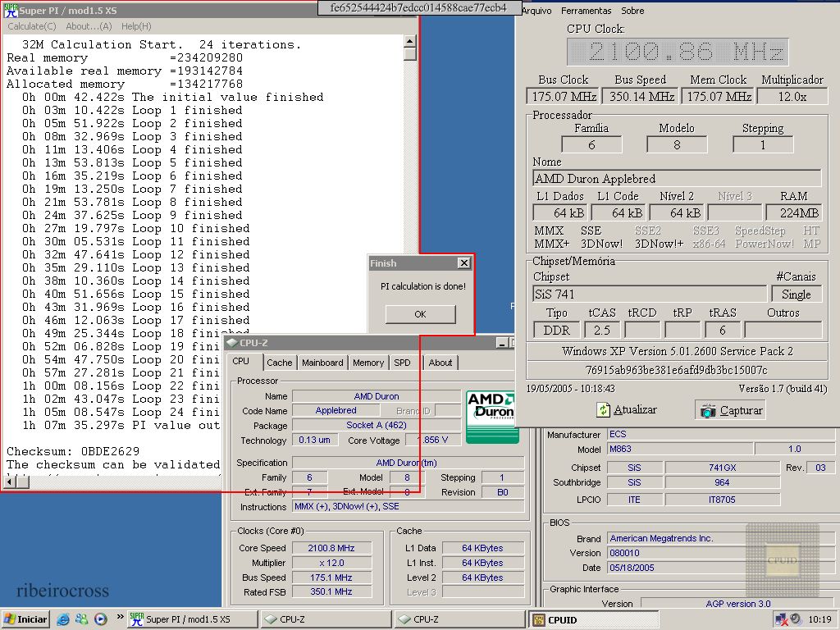Click the round tray icon beside the clock
Image resolution: width=840 pixels, height=630 pixels.
click(796, 619)
